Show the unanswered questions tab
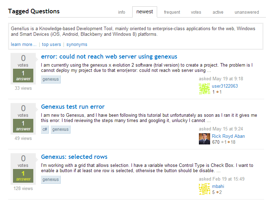 tap(247, 12)
